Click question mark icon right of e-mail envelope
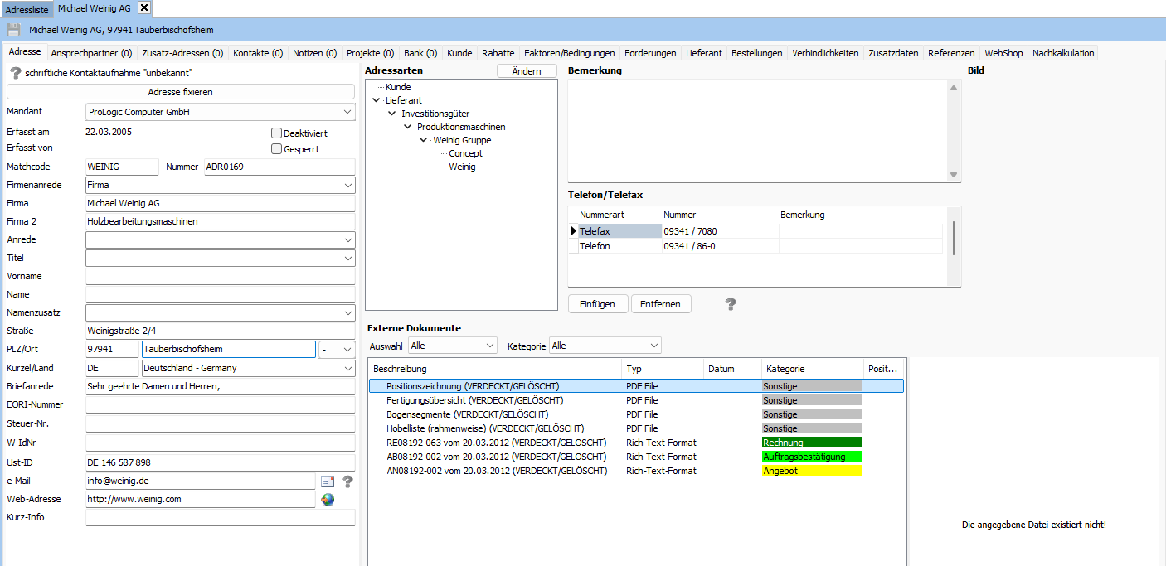This screenshot has width=1166, height=566. point(347,481)
